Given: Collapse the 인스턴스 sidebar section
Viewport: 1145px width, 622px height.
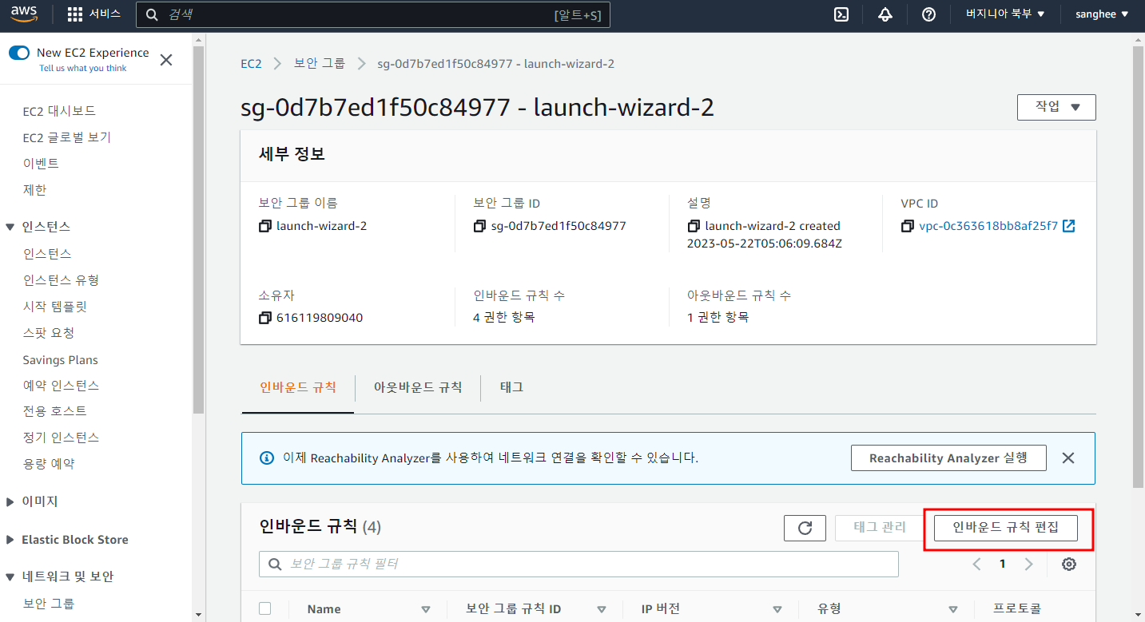Looking at the screenshot, I should click(x=10, y=227).
